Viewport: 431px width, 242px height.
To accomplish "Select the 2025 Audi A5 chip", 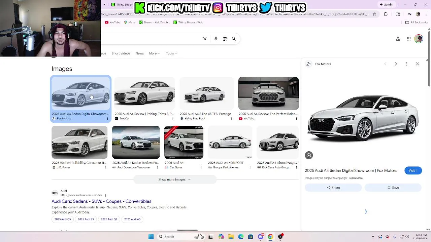I will [x=132, y=219].
